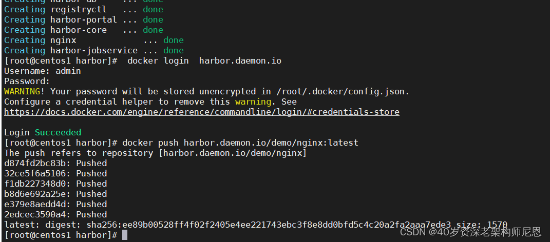The image size is (550, 242).
Task: Select layer ID 32ce5f6a5106
Action: (35, 173)
